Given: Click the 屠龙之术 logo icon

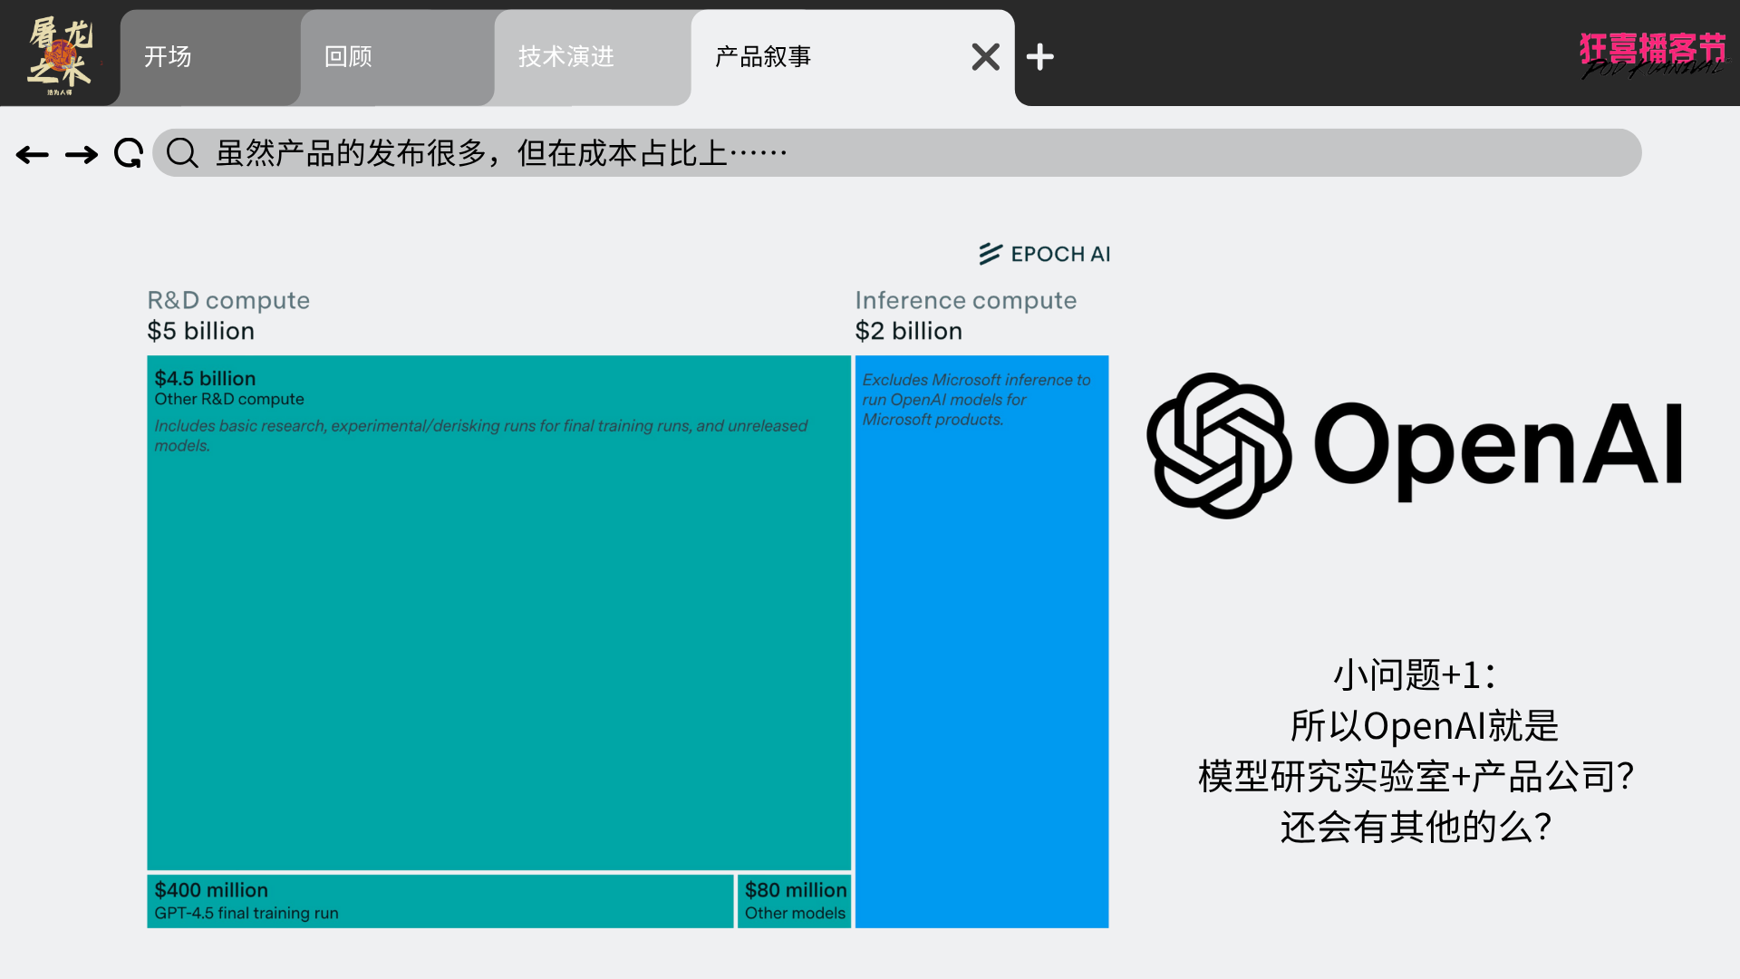Looking at the screenshot, I should pyautogui.click(x=60, y=54).
